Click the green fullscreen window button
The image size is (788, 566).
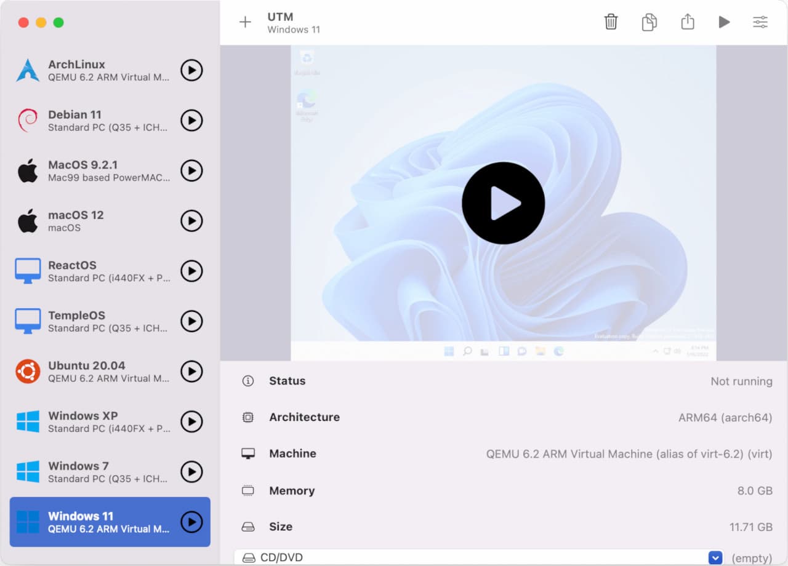[58, 22]
